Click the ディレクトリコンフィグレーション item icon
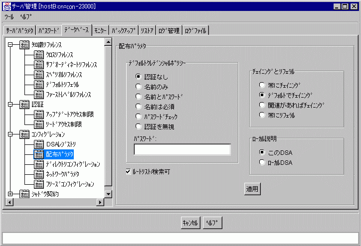 click(39, 164)
